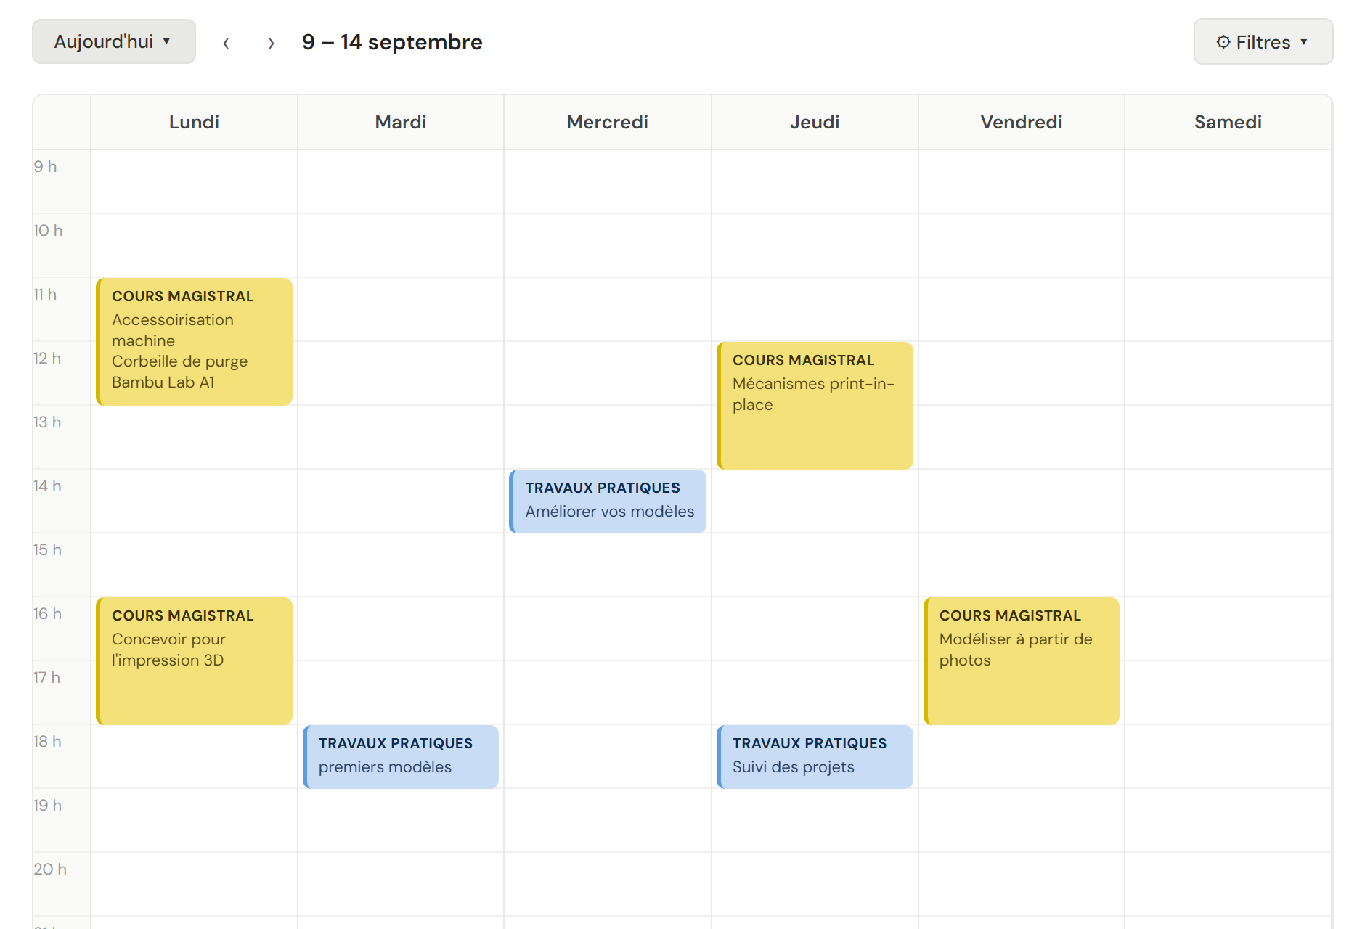Open the Filtres dropdown
The image size is (1349, 929).
pos(1263,41)
